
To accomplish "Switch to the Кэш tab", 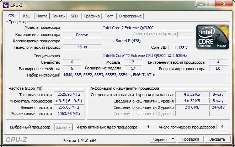I will [27, 16].
